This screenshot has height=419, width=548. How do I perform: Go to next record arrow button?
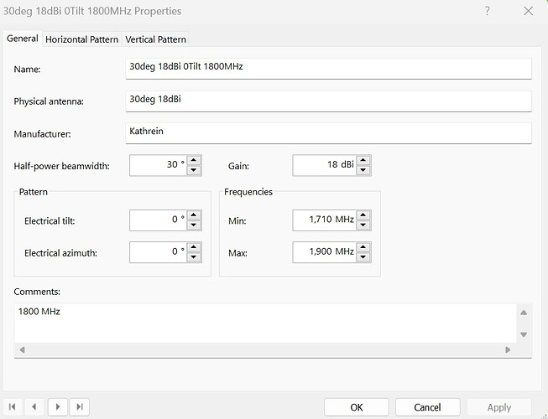click(58, 406)
